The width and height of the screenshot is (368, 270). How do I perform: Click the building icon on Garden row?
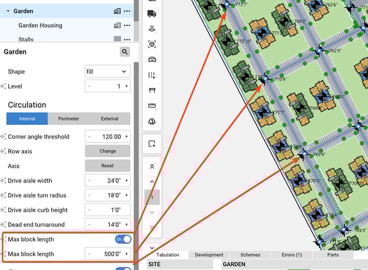tap(117, 11)
